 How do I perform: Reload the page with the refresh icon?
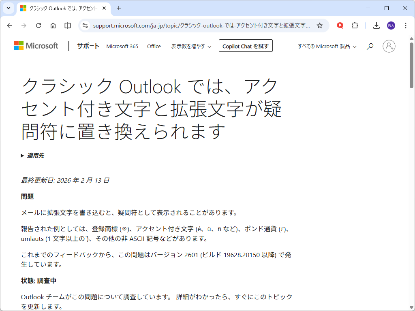(39, 25)
